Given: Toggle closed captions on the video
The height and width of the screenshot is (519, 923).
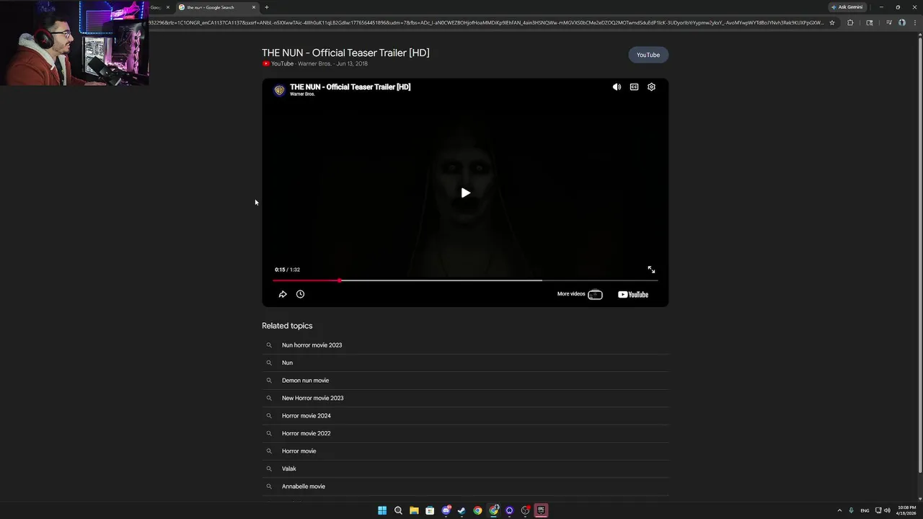Looking at the screenshot, I should pos(634,86).
